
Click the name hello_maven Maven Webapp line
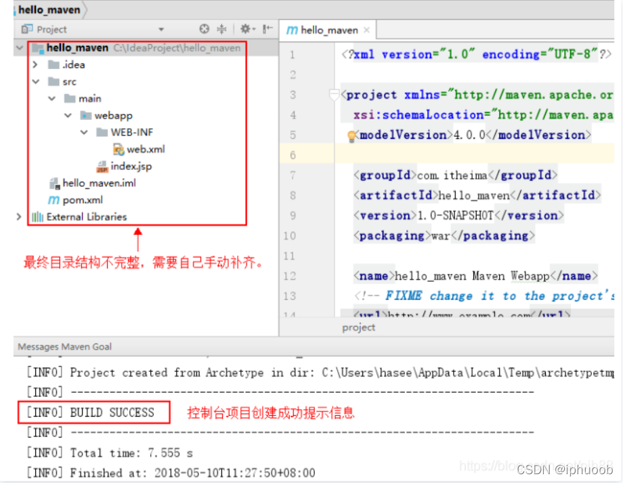(475, 276)
